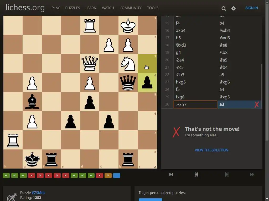Open the current blue puzzle square
The width and height of the screenshot is (269, 201).
[117, 175]
